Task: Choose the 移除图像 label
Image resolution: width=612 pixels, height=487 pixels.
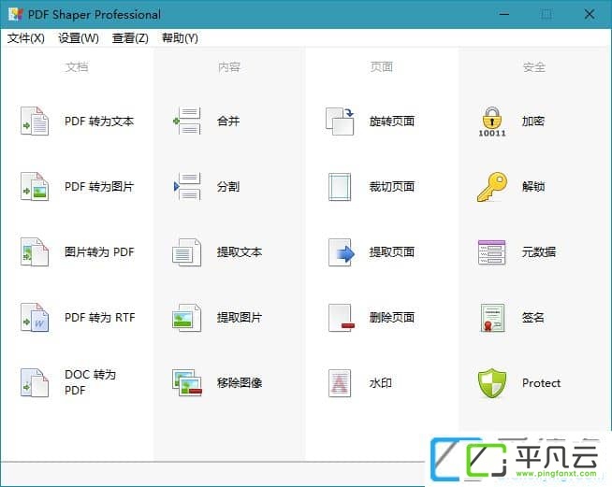Action: click(x=240, y=383)
